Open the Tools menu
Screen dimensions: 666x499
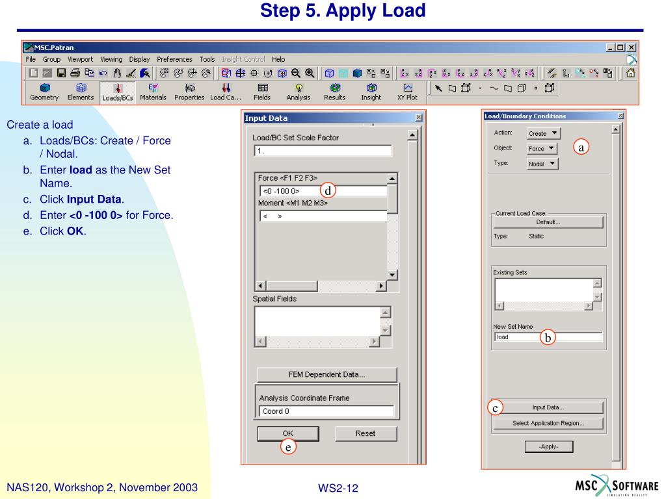point(207,59)
